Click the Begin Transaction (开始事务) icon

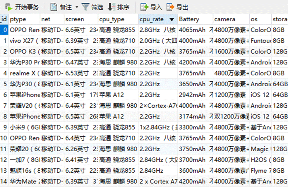pyautogui.click(x=8, y=7)
